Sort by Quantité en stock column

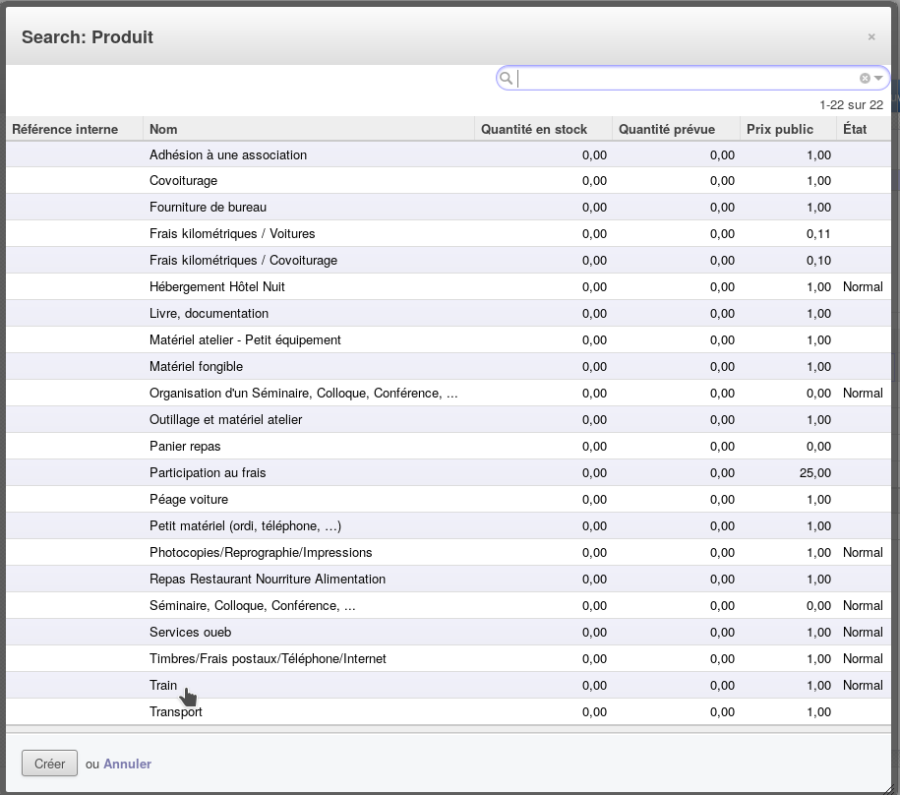click(544, 129)
